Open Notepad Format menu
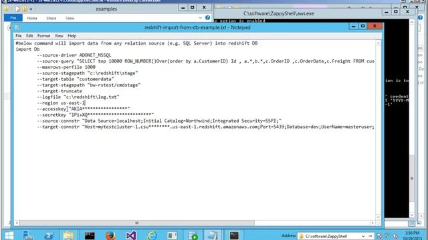 point(43,36)
